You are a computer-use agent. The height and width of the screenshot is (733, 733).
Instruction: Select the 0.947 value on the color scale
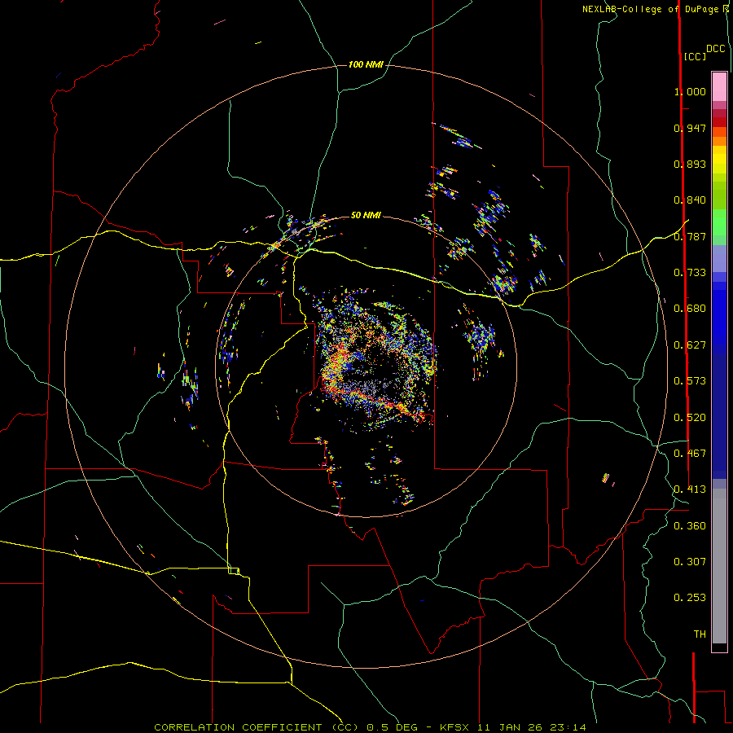tap(690, 128)
